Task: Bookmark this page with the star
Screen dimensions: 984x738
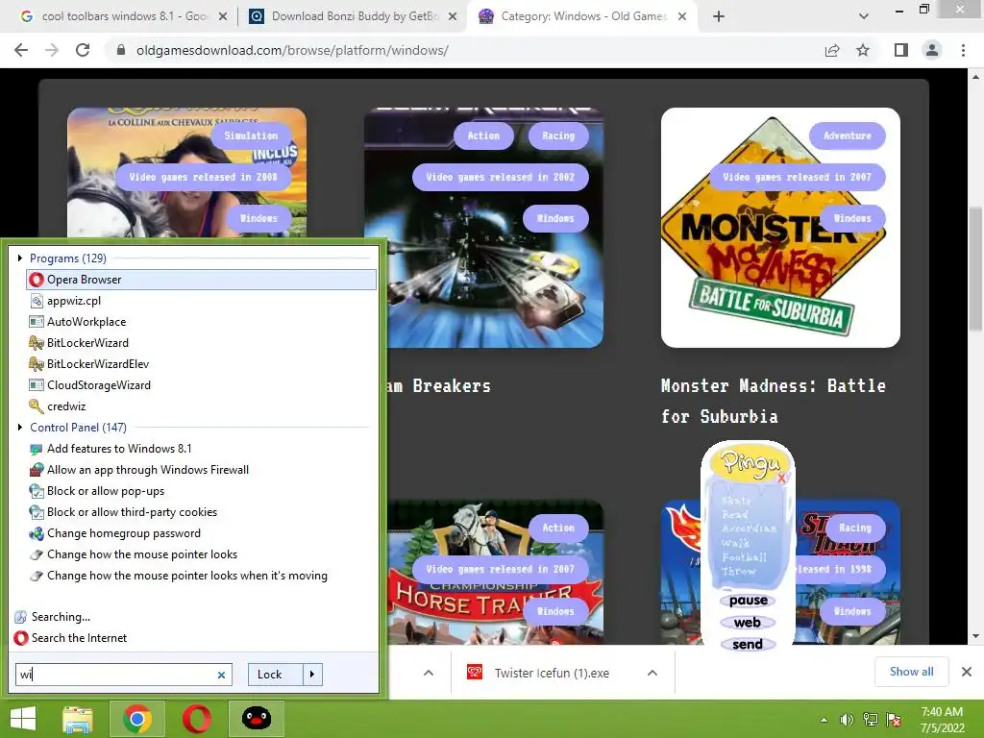Action: 863,50
